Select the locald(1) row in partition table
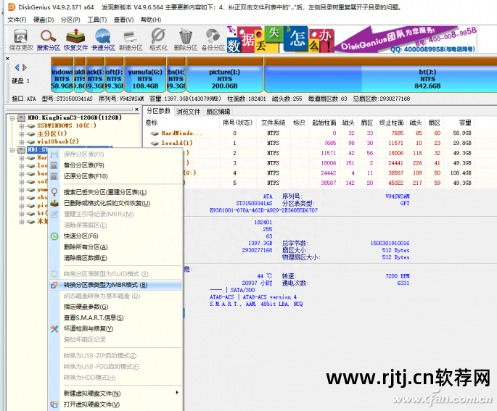The image size is (497, 411). pyautogui.click(x=309, y=143)
